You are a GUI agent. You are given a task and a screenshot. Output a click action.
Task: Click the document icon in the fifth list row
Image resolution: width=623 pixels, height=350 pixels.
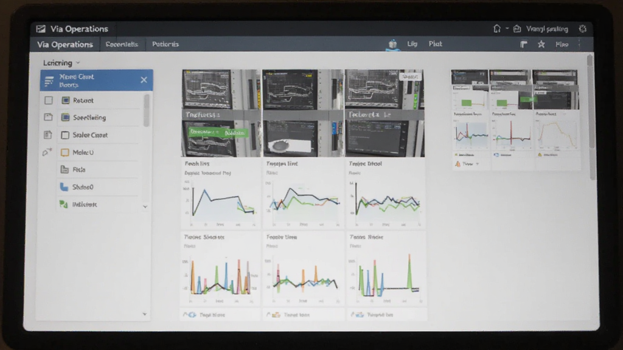pos(64,170)
